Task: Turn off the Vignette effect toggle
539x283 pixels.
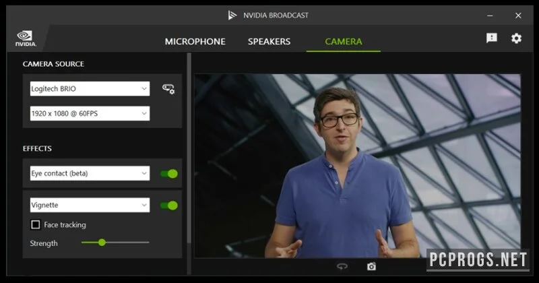Action: [169, 206]
